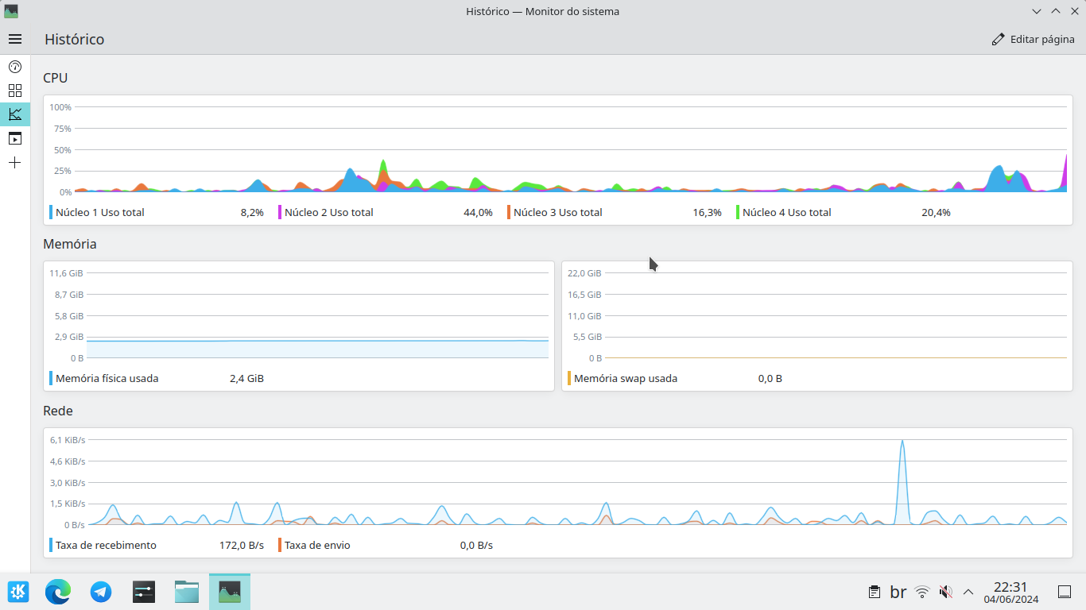Open the KDE application launcher
The width and height of the screenshot is (1086, 610).
(18, 592)
